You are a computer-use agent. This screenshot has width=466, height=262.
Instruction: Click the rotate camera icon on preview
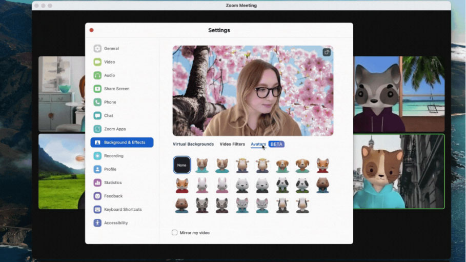pos(327,52)
